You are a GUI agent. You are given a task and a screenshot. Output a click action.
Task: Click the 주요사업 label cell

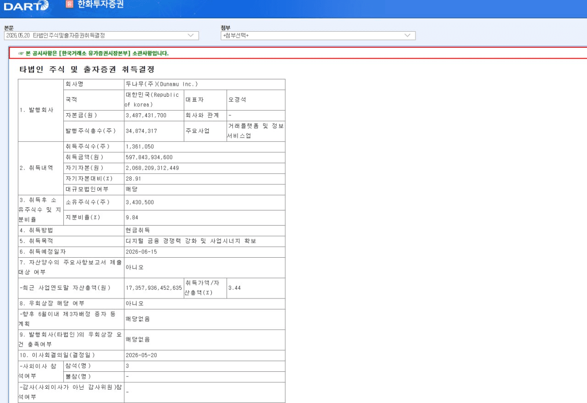click(x=205, y=131)
